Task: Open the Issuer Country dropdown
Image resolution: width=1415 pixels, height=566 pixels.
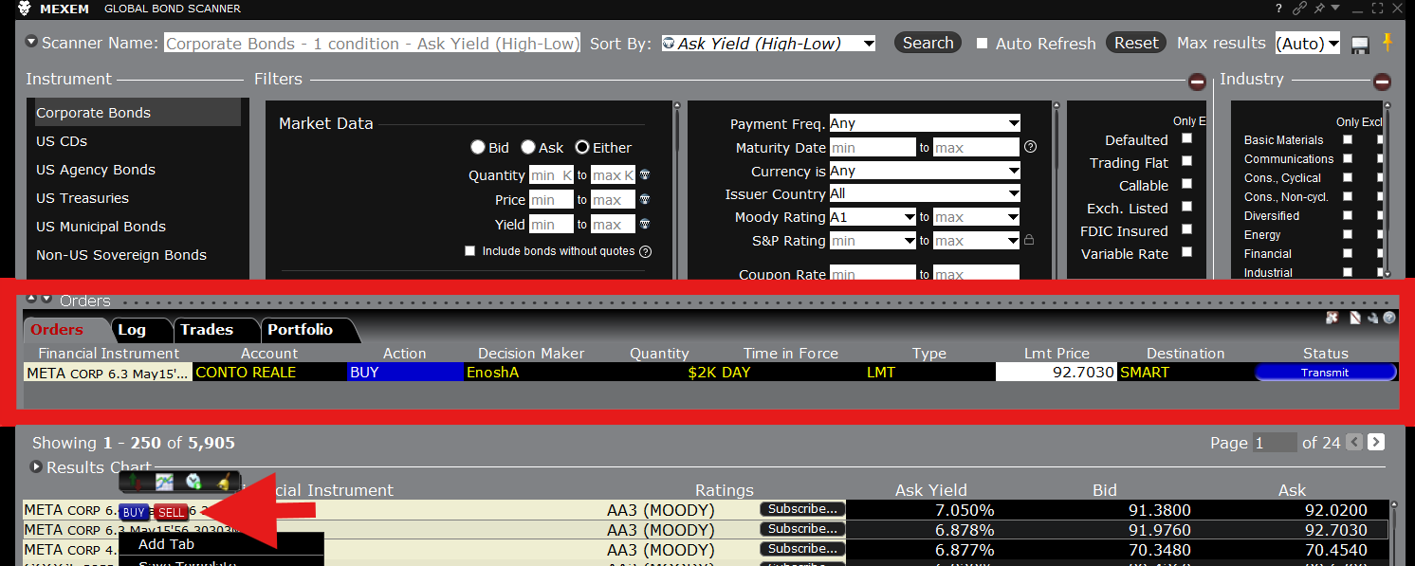Action: (x=925, y=193)
